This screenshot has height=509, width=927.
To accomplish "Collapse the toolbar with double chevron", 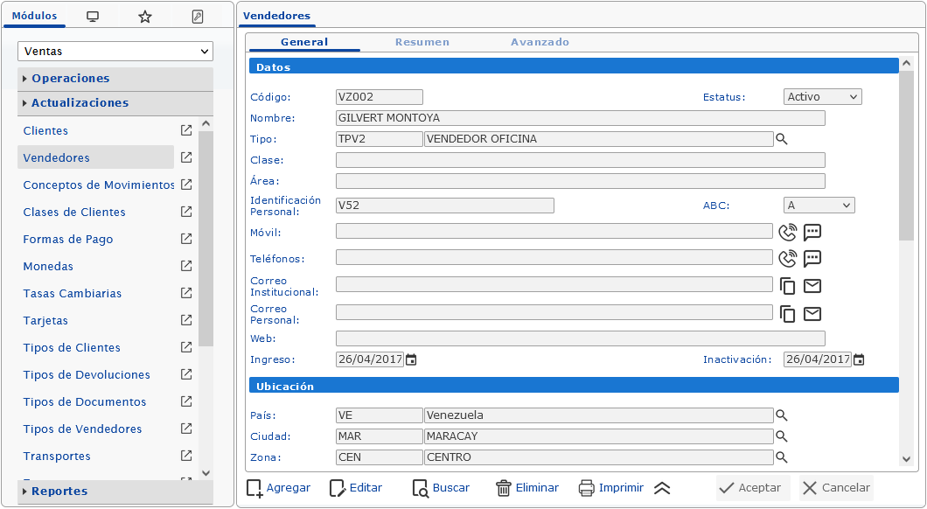I will coord(662,488).
